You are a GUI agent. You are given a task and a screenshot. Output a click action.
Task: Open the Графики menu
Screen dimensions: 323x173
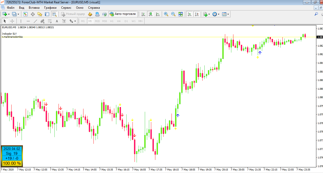coord(50,8)
